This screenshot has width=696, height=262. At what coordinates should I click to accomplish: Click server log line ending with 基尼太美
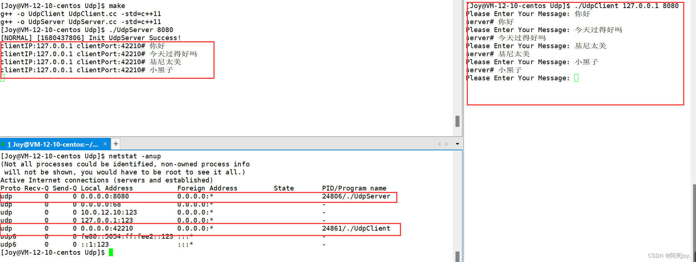(91, 62)
